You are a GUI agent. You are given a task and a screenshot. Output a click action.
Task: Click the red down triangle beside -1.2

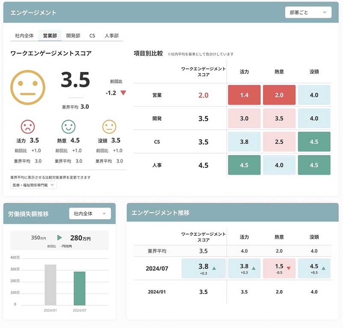(x=123, y=93)
